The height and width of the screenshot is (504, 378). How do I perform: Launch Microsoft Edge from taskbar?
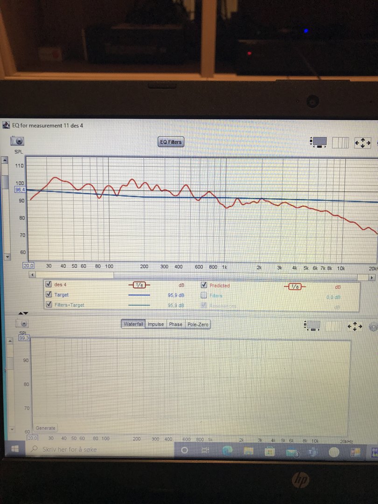point(227,451)
